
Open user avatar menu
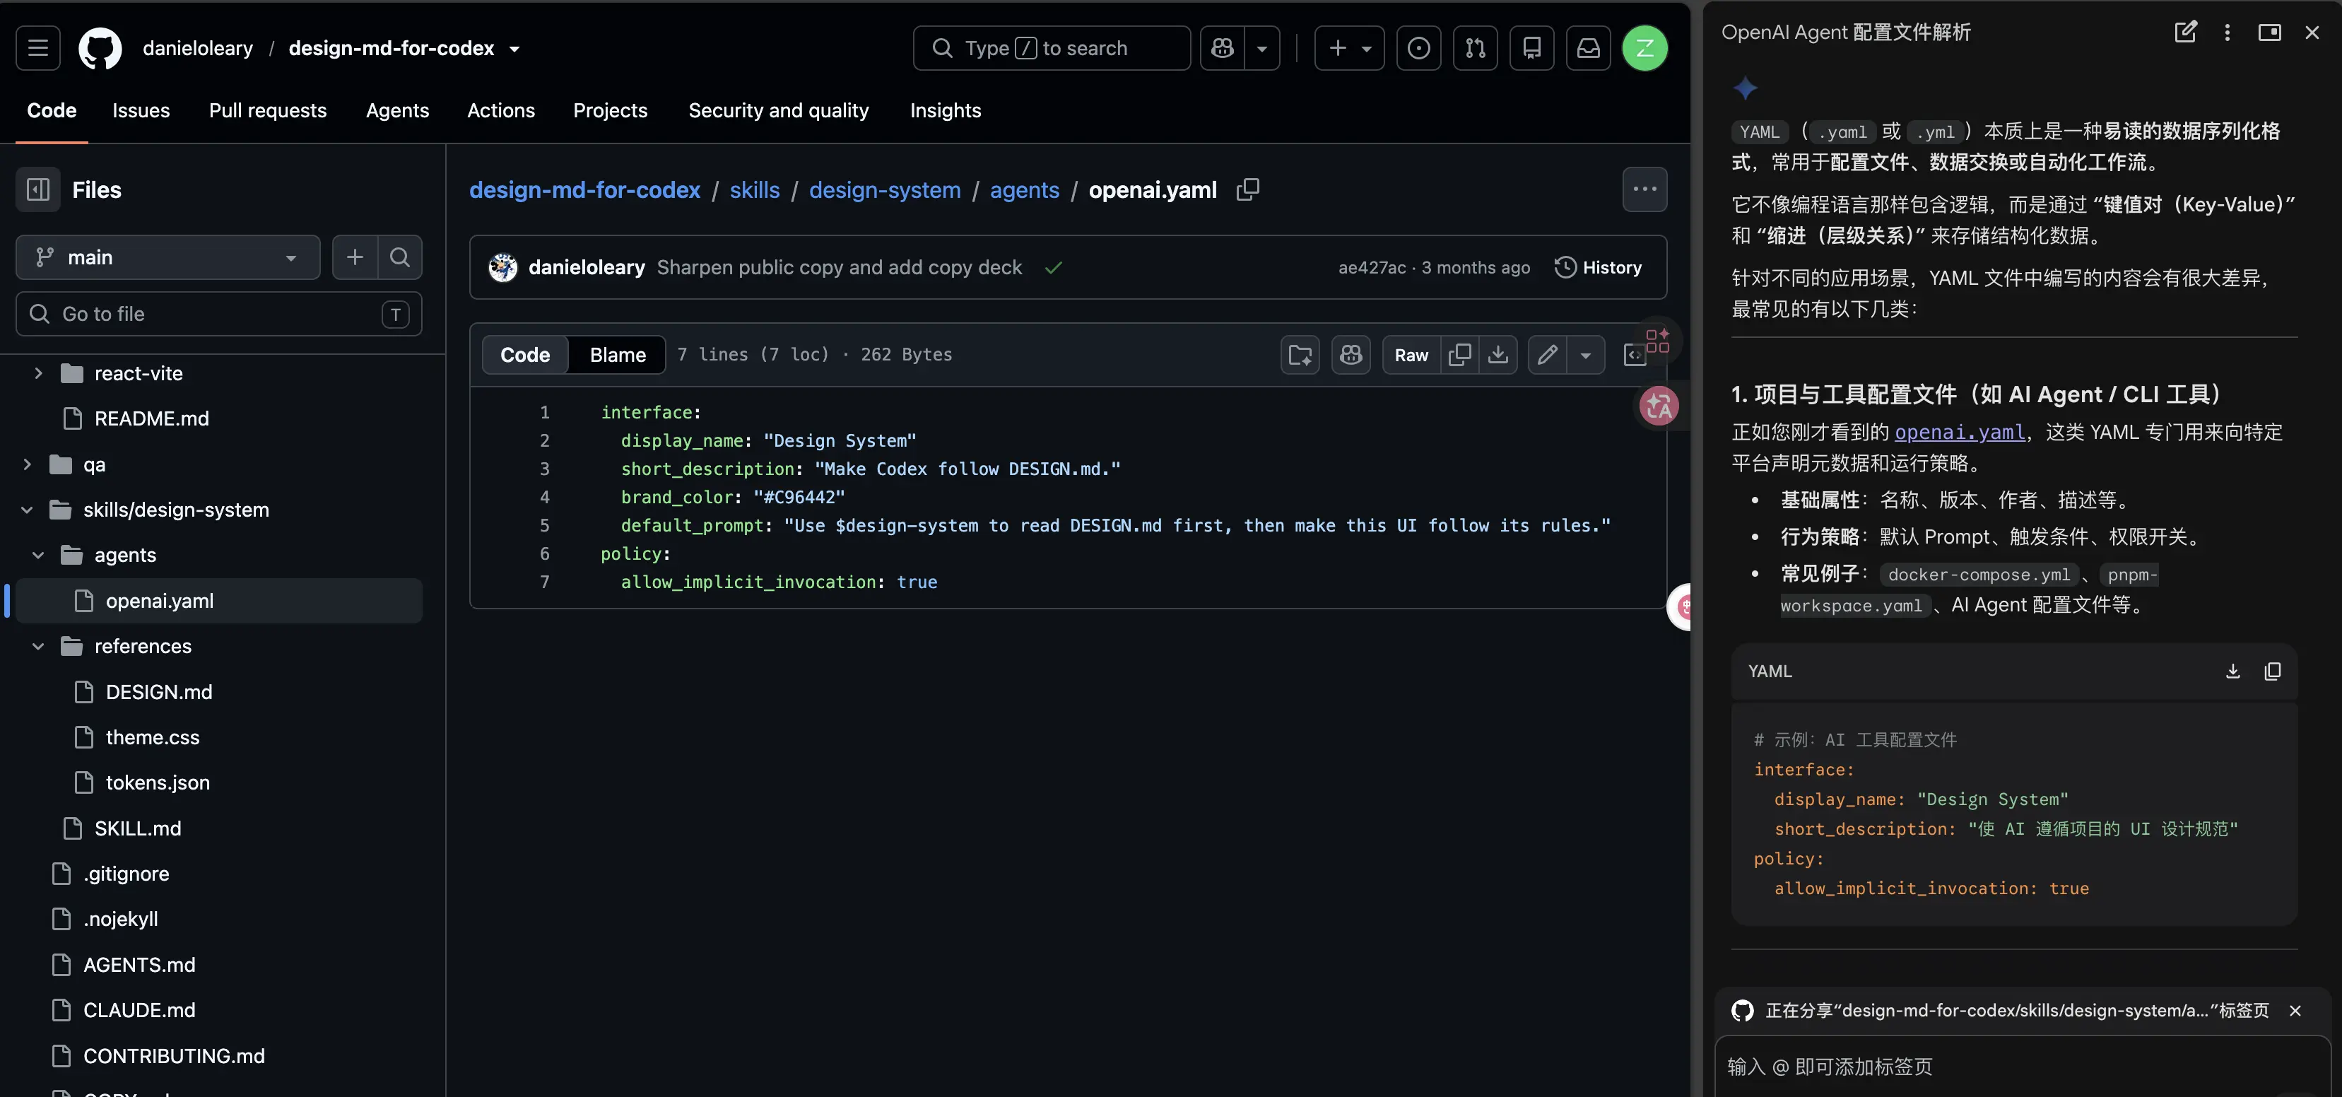click(1644, 48)
